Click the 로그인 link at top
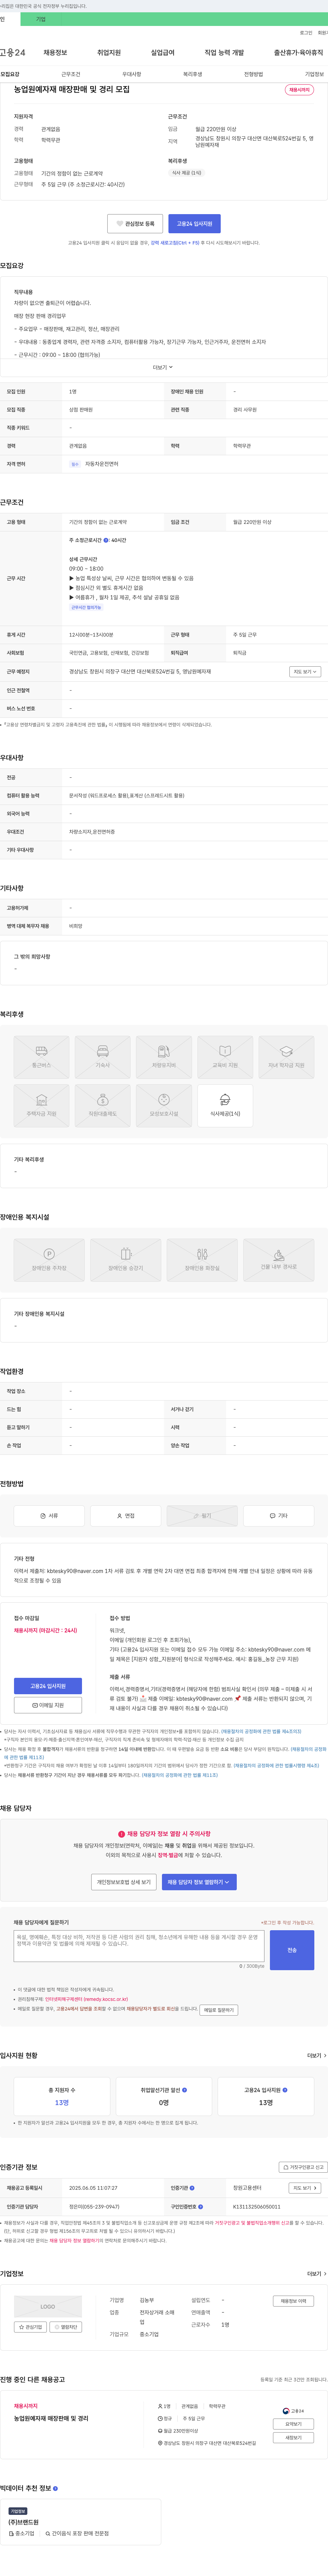The image size is (328, 2576). coord(306,33)
